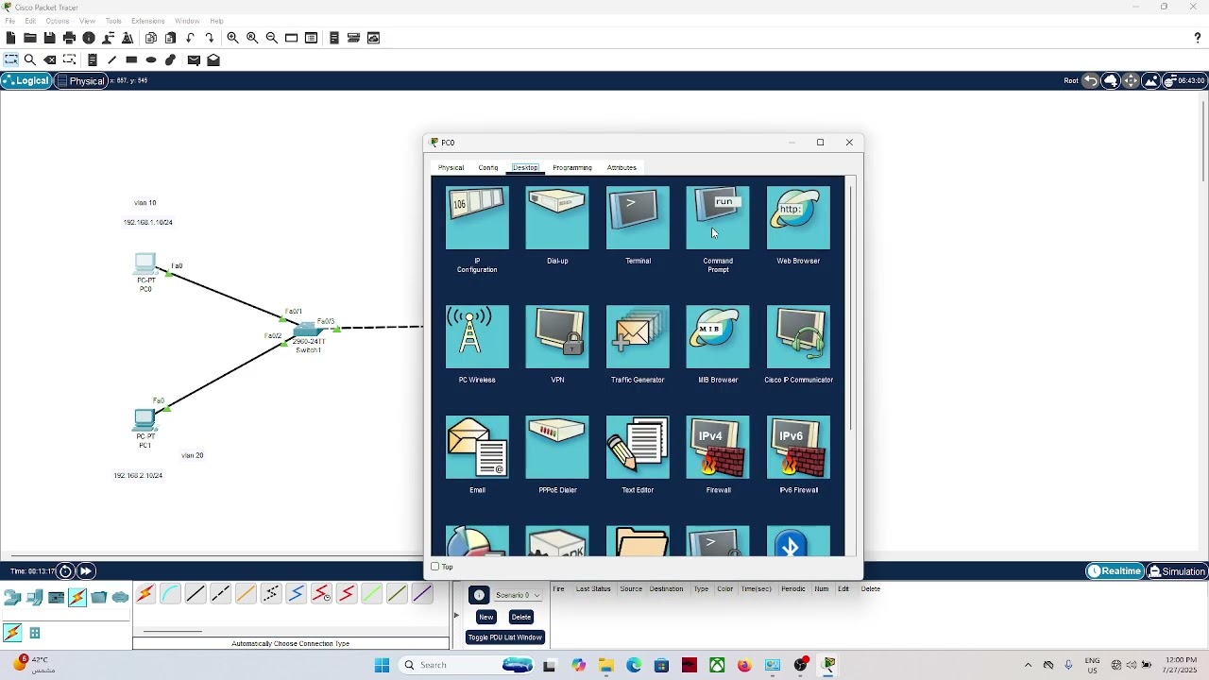Viewport: 1209px width, 680px height.
Task: Open the Options menu
Action: pyautogui.click(x=58, y=21)
